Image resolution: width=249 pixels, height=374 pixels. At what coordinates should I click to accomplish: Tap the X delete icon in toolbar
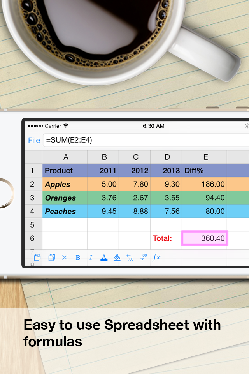(x=65, y=258)
